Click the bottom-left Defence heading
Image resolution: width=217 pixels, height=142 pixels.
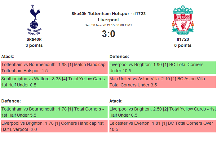(11, 101)
